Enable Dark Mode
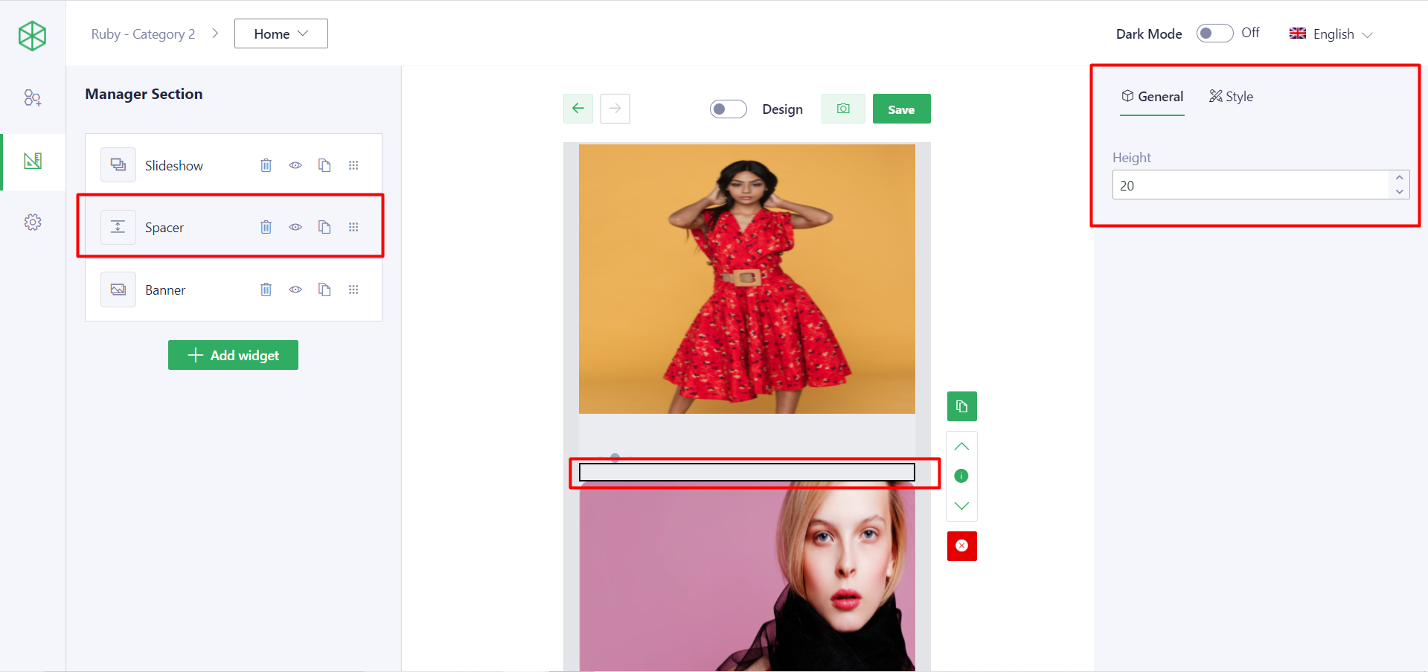Screen dimensions: 1428x672 coord(1214,33)
